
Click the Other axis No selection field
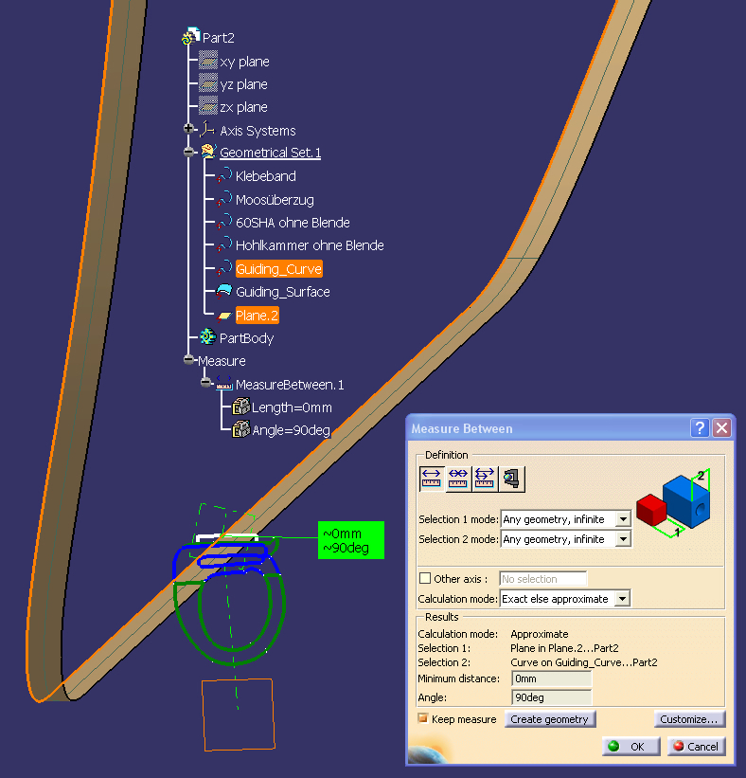coord(543,579)
